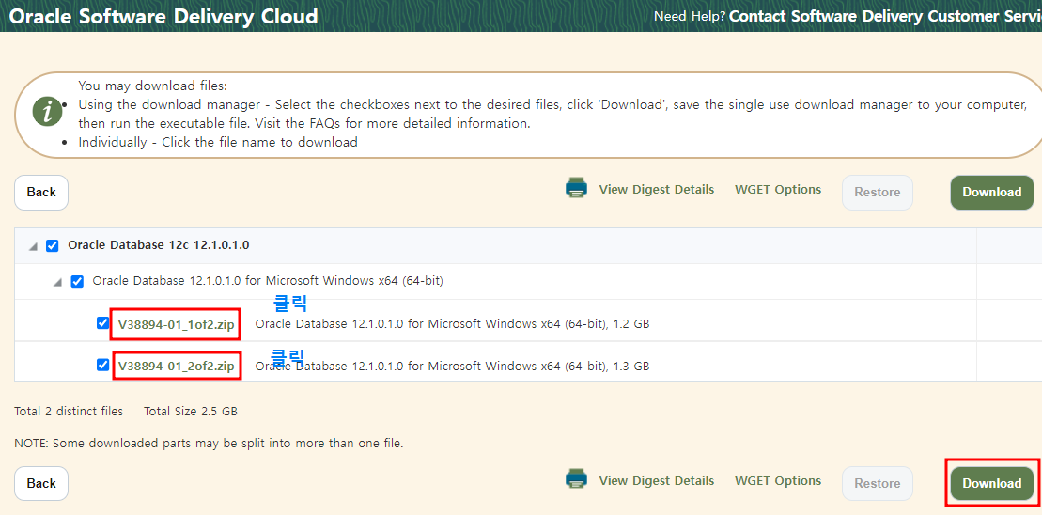The image size is (1042, 515).
Task: Click the 1.3 GB file description text
Action: pos(452,366)
